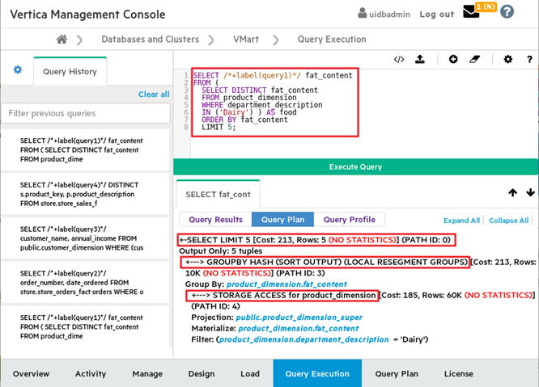
Task: Select query3 customer_name history entry
Action: point(85,238)
